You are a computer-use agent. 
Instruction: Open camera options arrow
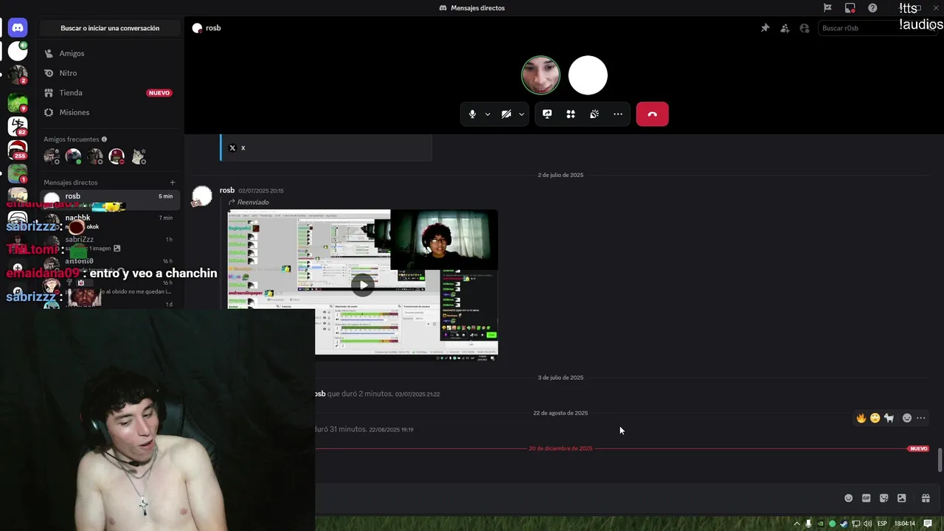pos(521,114)
